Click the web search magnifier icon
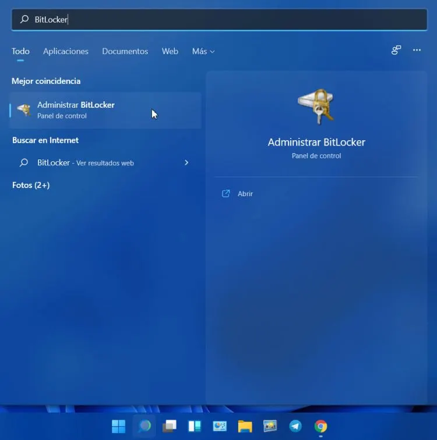This screenshot has width=437, height=440. pos(24,162)
